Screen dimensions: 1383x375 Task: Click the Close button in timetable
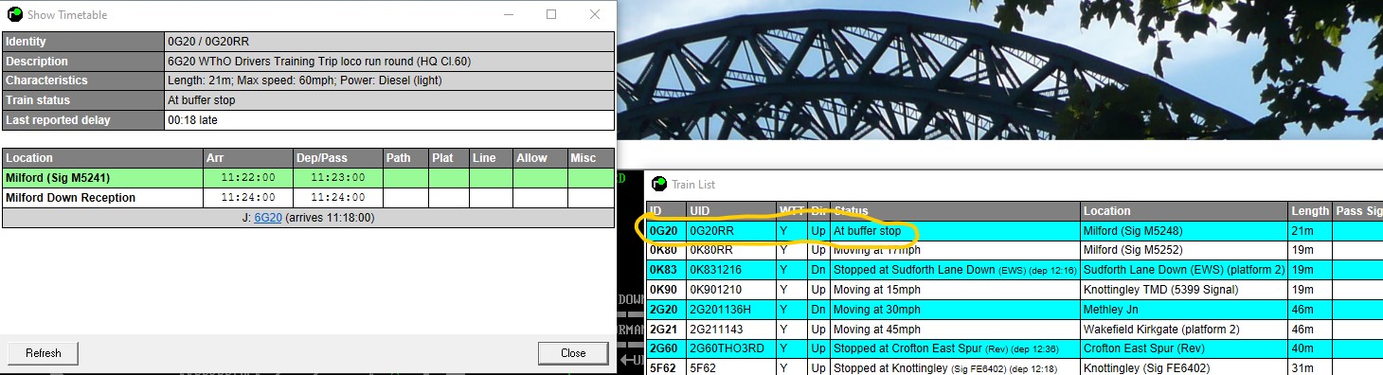point(573,353)
